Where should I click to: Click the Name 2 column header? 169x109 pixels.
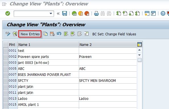tap(108, 45)
